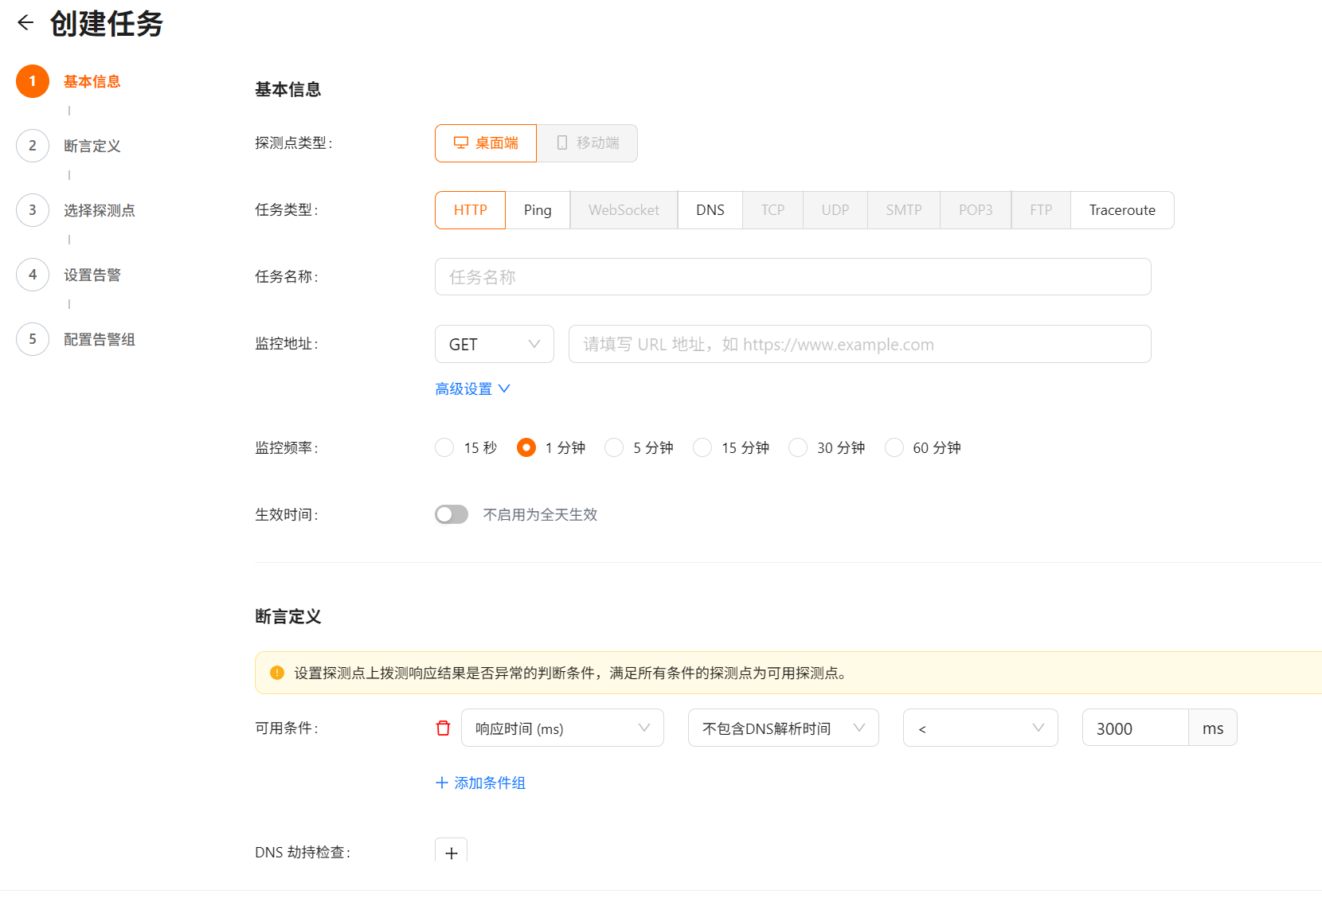Click the warning icon in the yellow banner
The image size is (1322, 898).
(x=276, y=673)
